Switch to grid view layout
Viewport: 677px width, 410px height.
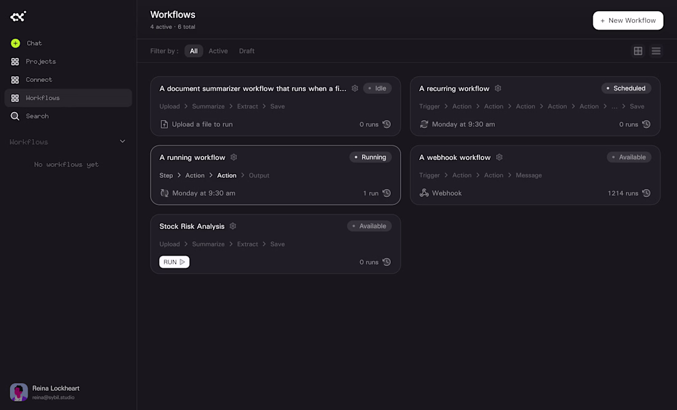click(638, 51)
